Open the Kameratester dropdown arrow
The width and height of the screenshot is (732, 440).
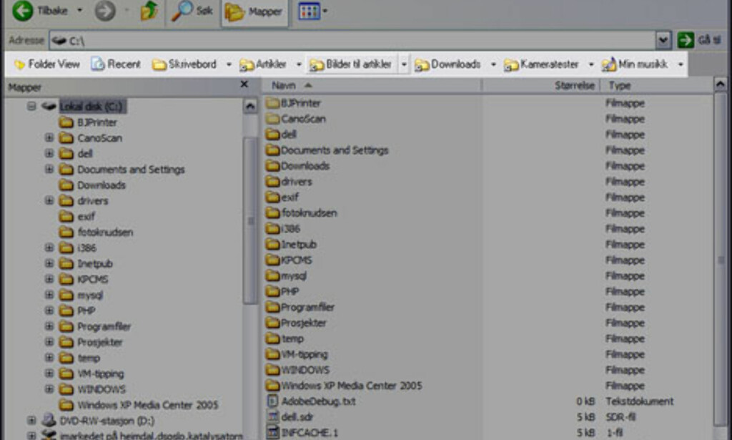[591, 64]
